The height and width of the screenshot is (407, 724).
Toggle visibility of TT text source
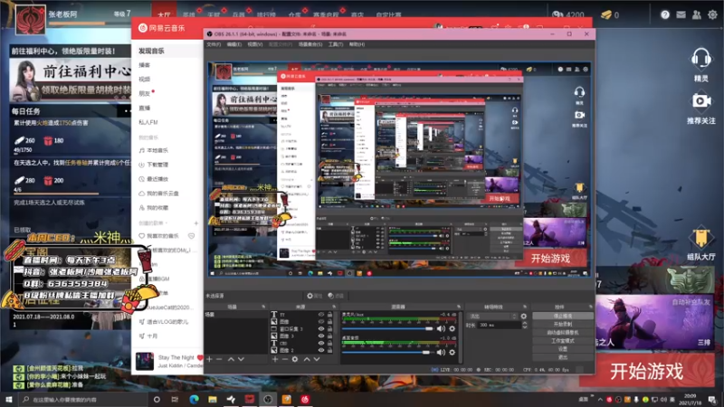pyautogui.click(x=321, y=314)
